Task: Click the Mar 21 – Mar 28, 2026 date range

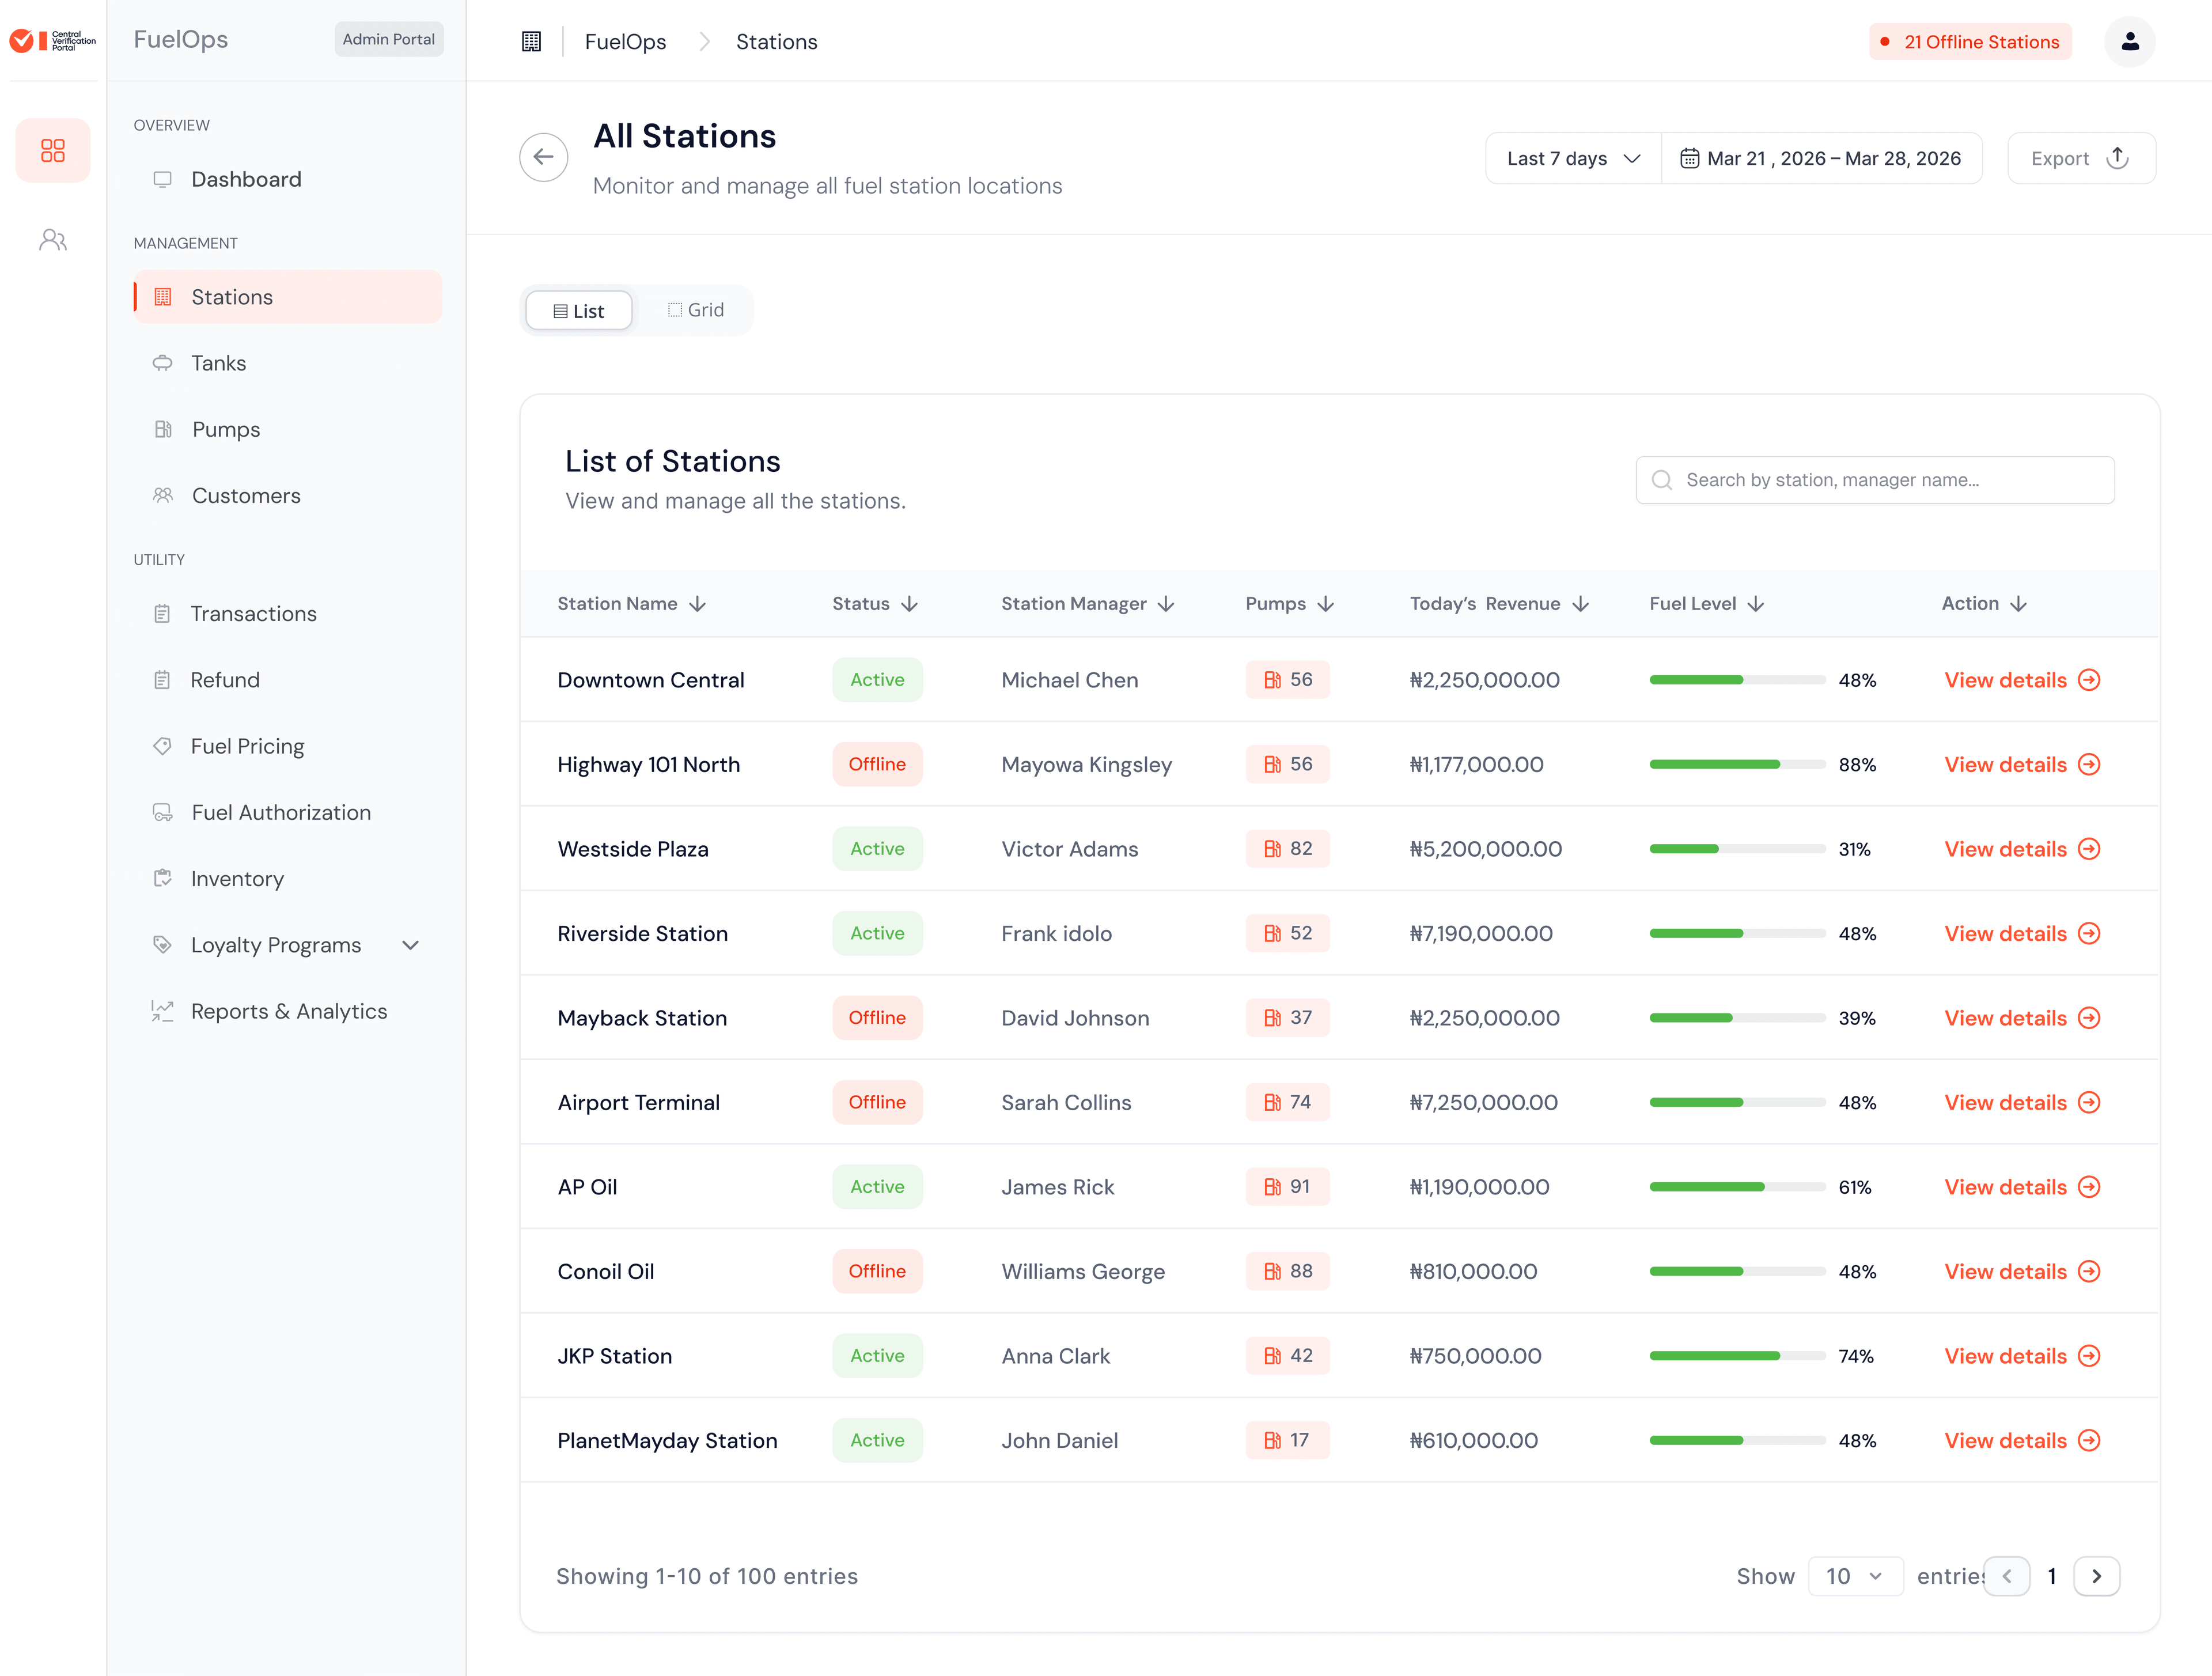Action: pos(1822,158)
